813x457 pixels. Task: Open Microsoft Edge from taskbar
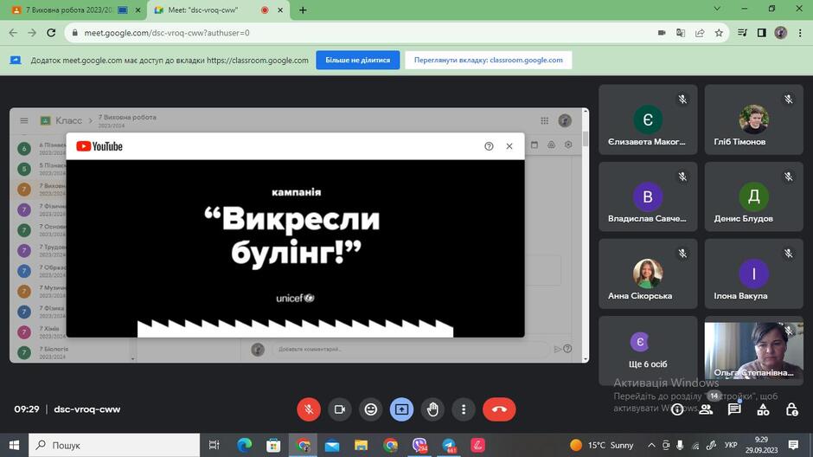click(244, 445)
